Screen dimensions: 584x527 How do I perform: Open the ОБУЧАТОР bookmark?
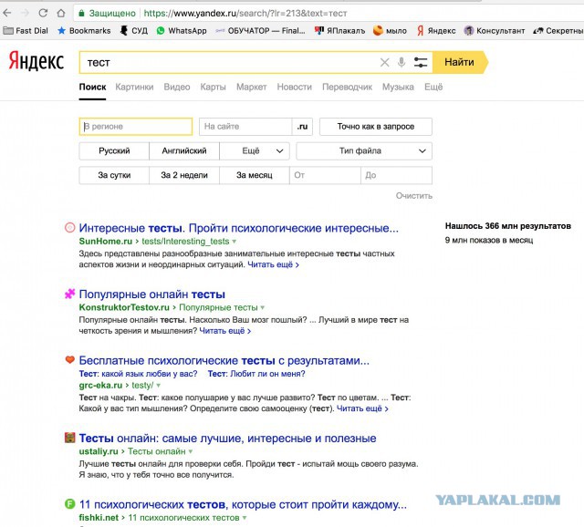pyautogui.click(x=260, y=30)
